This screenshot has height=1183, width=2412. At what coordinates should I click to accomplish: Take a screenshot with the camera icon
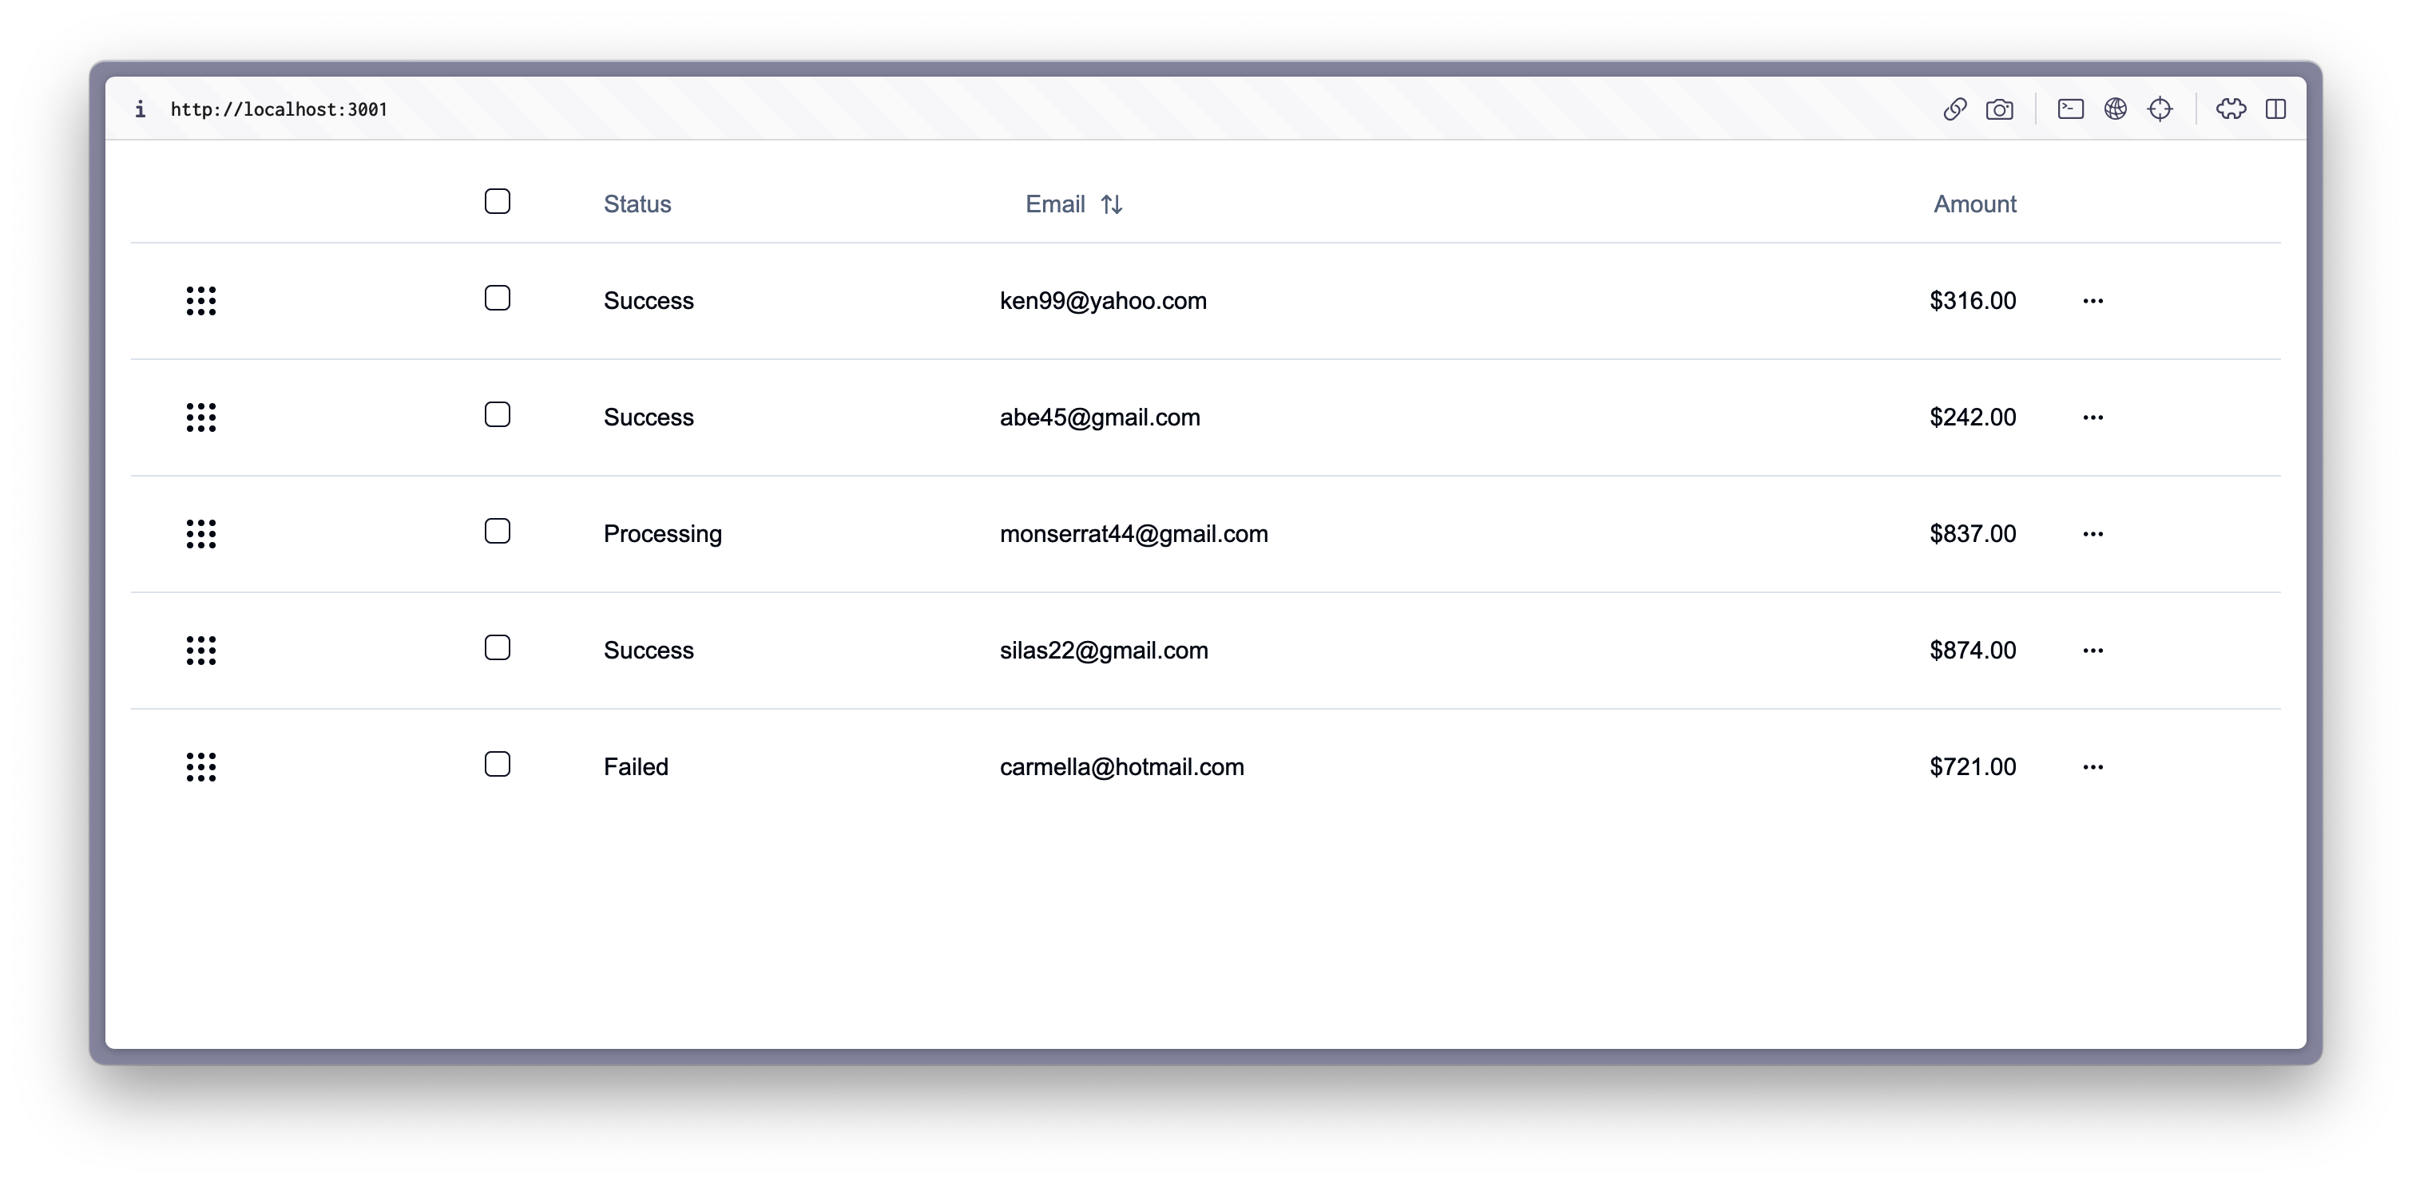point(1999,109)
